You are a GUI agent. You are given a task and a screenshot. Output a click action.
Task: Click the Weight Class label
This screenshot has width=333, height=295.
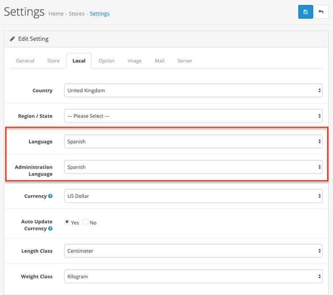(x=36, y=276)
